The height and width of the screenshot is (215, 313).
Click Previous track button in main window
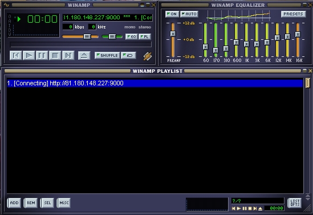pyautogui.click(x=16, y=56)
